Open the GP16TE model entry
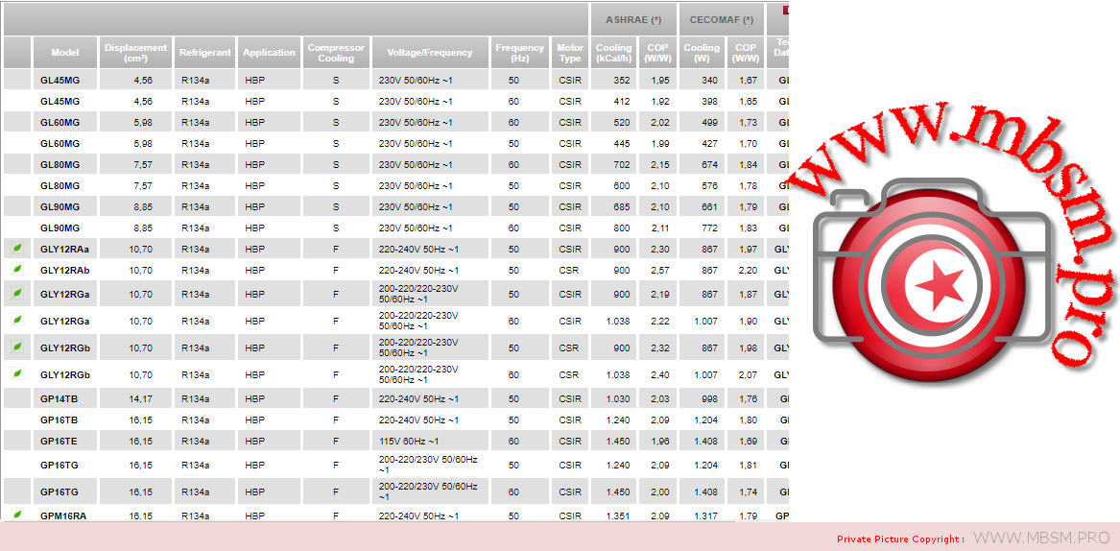The width and height of the screenshot is (1120, 551). [60, 441]
